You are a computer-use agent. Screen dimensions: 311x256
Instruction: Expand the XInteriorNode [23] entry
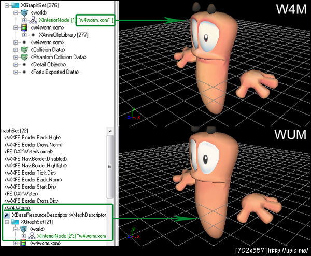[x=24, y=236]
